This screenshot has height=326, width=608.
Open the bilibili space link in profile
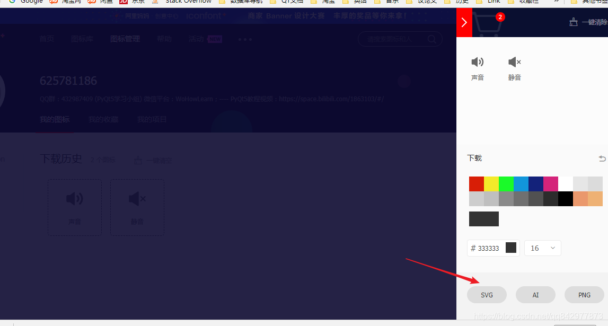[x=331, y=99]
